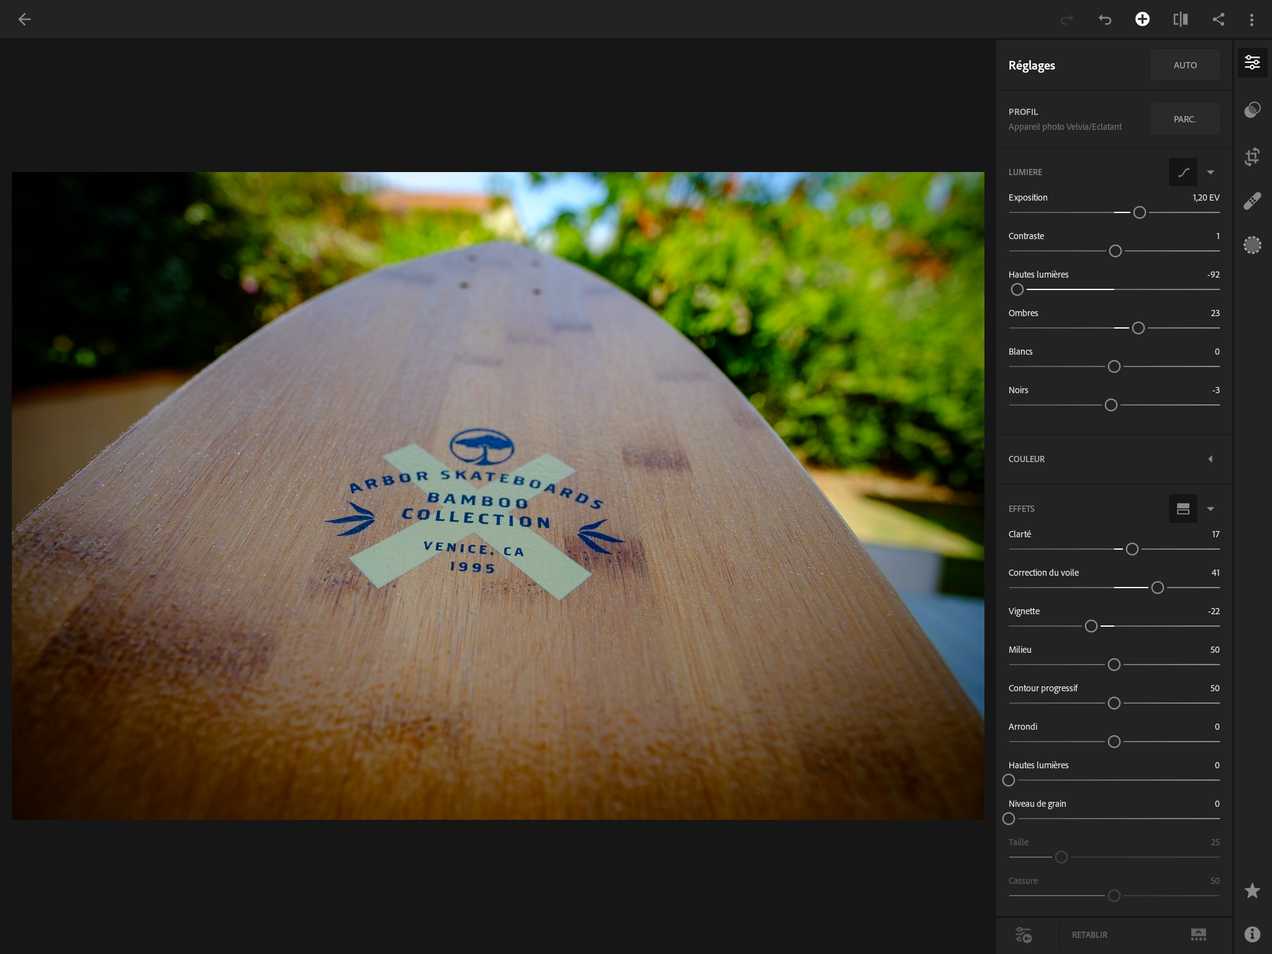Screen dimensions: 1272x954
Task: Click the Vignette slider handle
Action: click(1091, 626)
